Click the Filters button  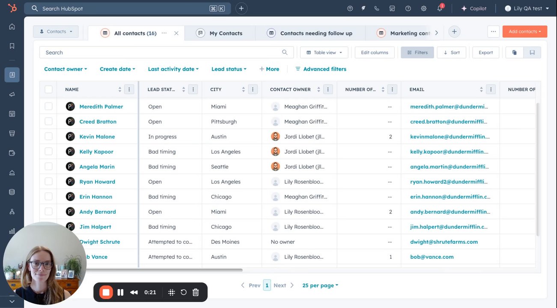417,52
